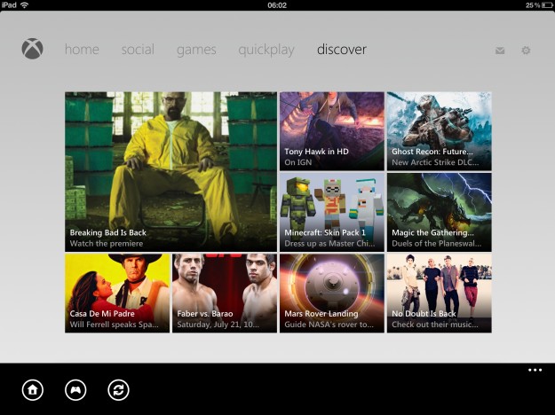The height and width of the screenshot is (415, 555).
Task: Switch to the social tab
Action: click(x=138, y=49)
